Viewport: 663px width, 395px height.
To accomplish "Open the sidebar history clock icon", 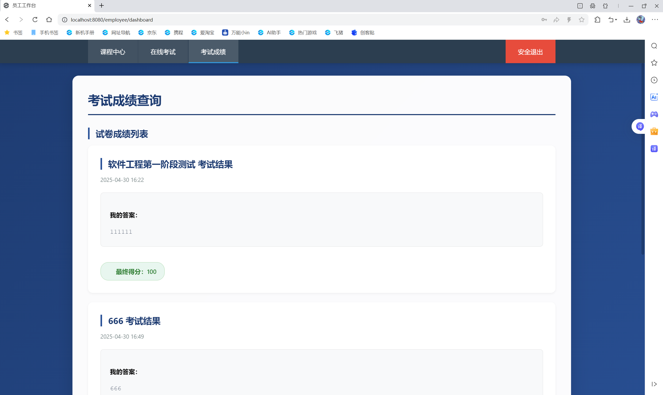I will 654,80.
